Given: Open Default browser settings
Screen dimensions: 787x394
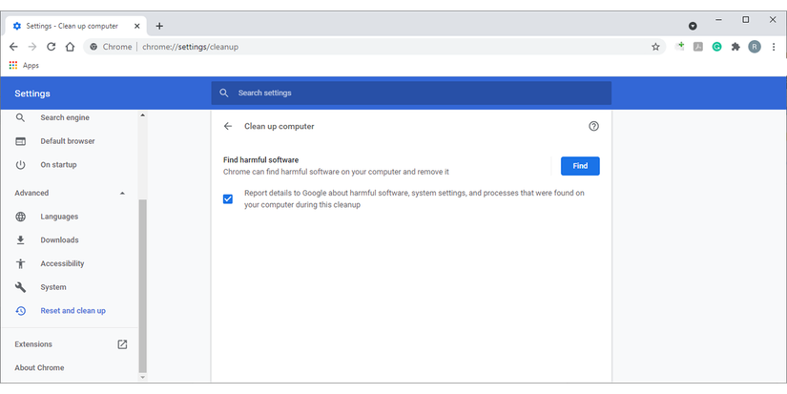Looking at the screenshot, I should point(68,141).
